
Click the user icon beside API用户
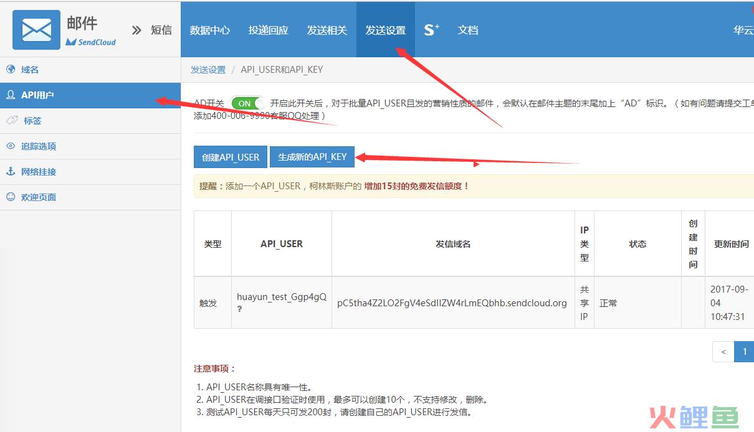point(11,95)
